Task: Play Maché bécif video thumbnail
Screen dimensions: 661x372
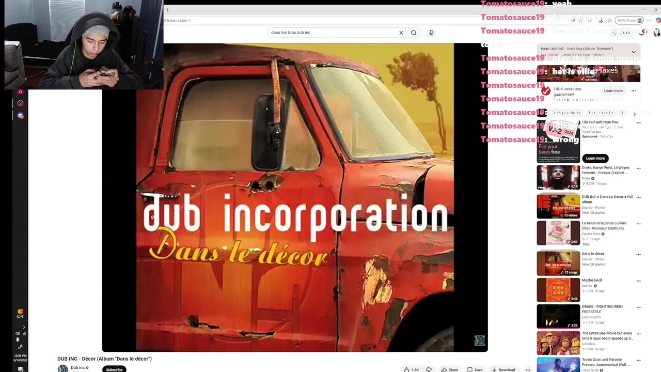Action: pyautogui.click(x=558, y=290)
